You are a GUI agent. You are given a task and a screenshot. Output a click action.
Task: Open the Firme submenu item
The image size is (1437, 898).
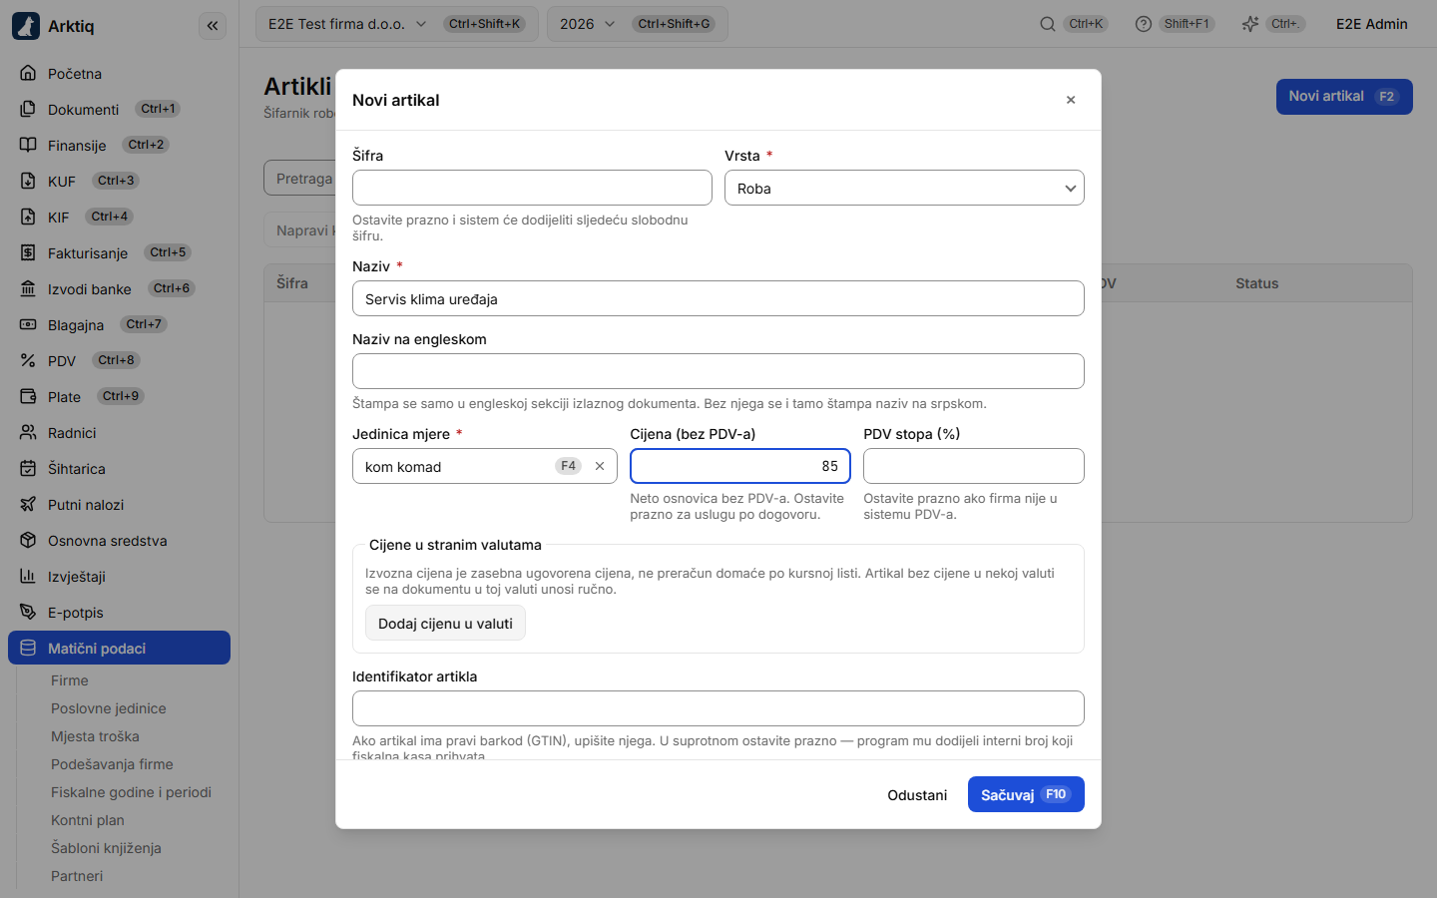[70, 680]
